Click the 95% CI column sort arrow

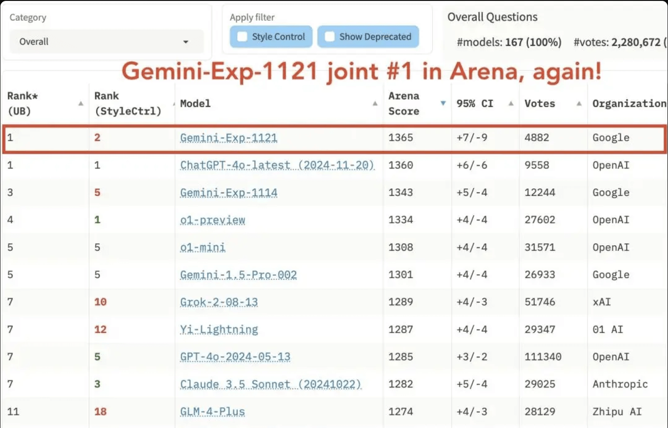[x=511, y=104]
